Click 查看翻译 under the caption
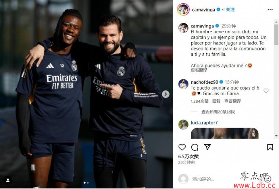The width and height of the screenshot is (279, 189). tap(199, 70)
